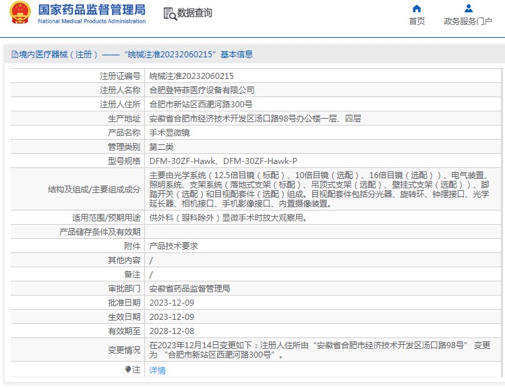Click approving department 安徽省药品监督管理局

click(x=189, y=289)
